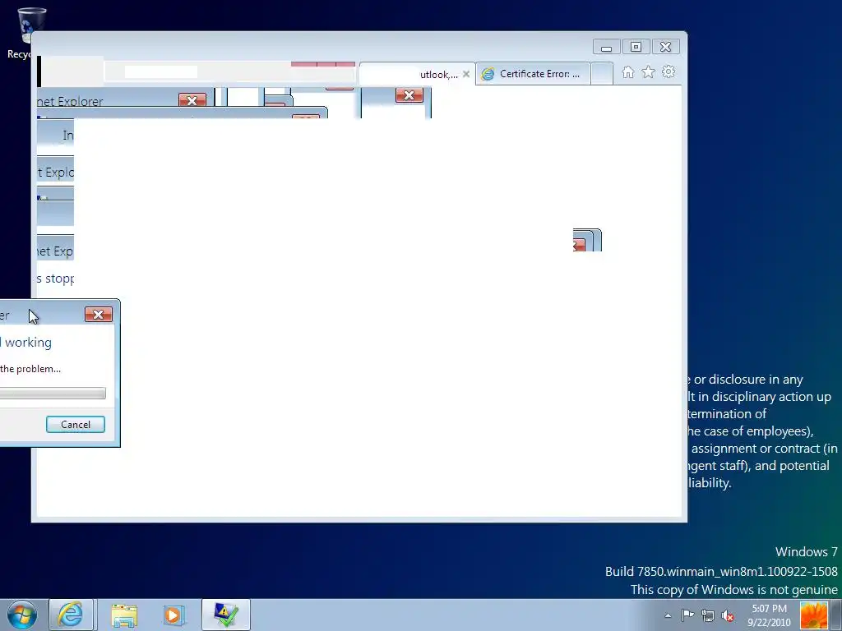842x631 pixels.
Task: Switch to the Outlook tab
Action: coord(416,74)
